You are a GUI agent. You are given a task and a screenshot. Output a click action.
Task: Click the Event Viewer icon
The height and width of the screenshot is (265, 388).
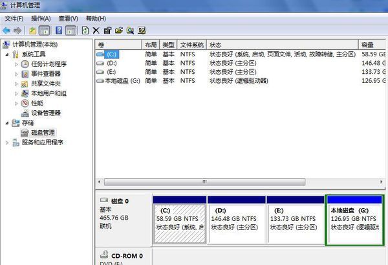pos(25,74)
